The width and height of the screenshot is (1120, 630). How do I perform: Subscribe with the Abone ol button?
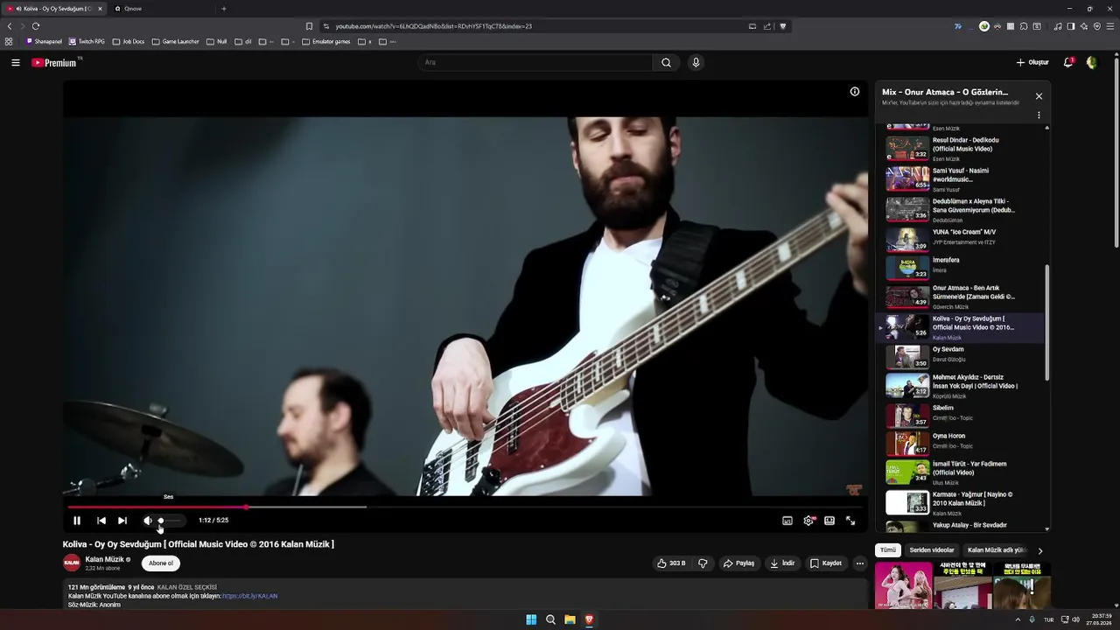(161, 563)
